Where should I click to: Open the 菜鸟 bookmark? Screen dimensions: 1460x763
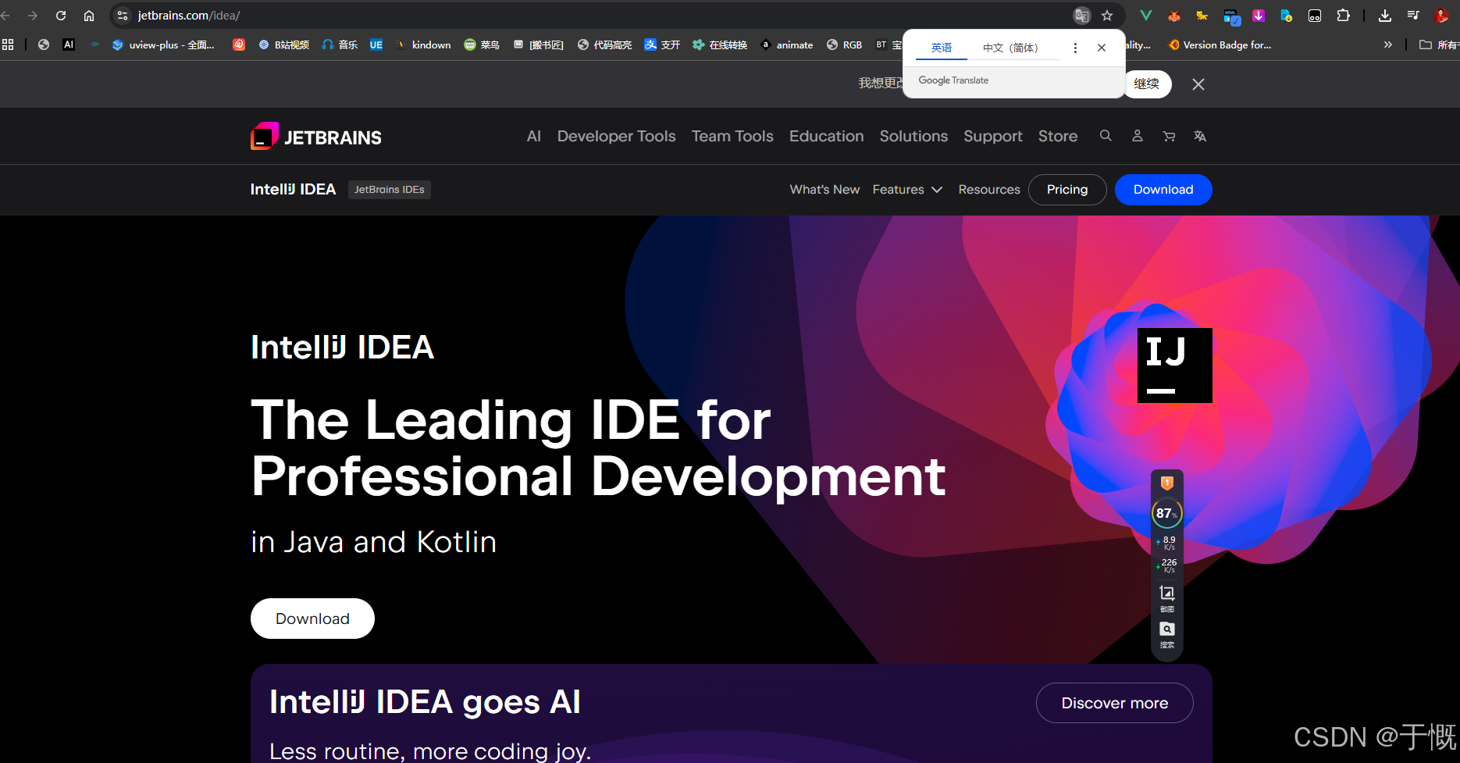point(482,45)
